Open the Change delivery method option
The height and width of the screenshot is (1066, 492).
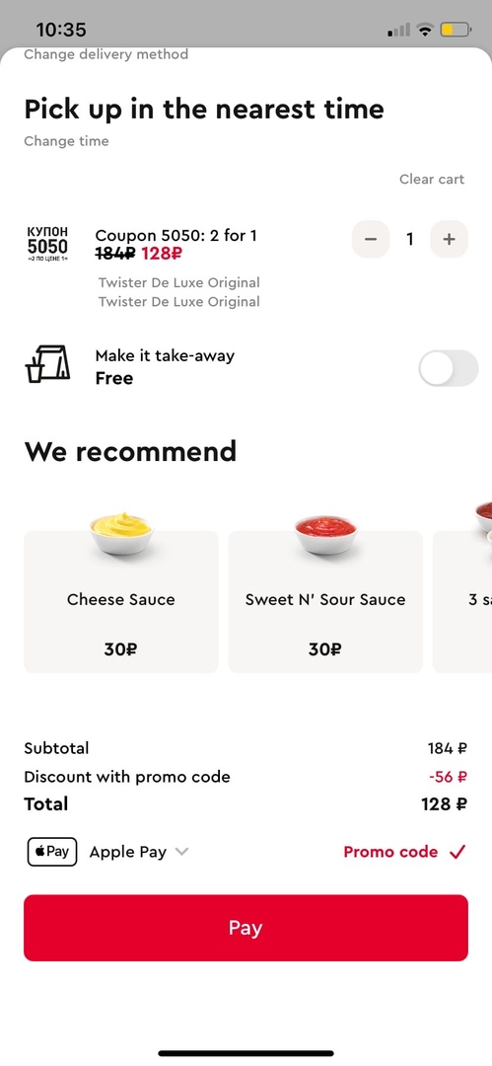coord(106,54)
